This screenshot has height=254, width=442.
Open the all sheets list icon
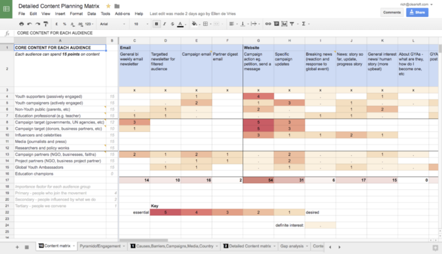[x=27, y=247]
